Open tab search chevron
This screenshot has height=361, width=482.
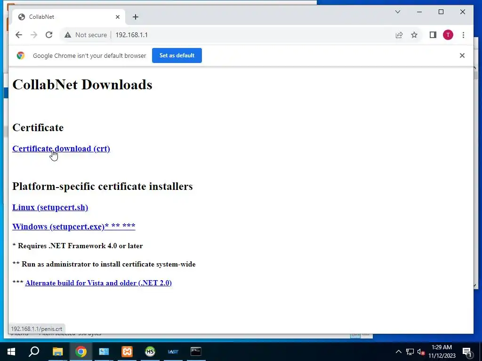pos(398,12)
